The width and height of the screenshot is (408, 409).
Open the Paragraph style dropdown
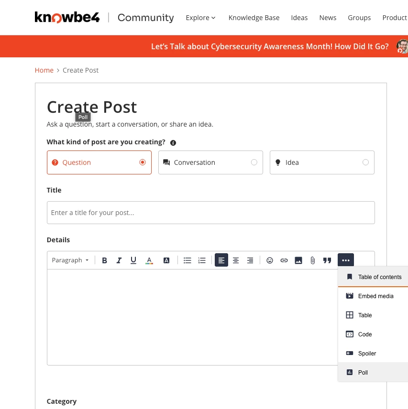point(70,260)
